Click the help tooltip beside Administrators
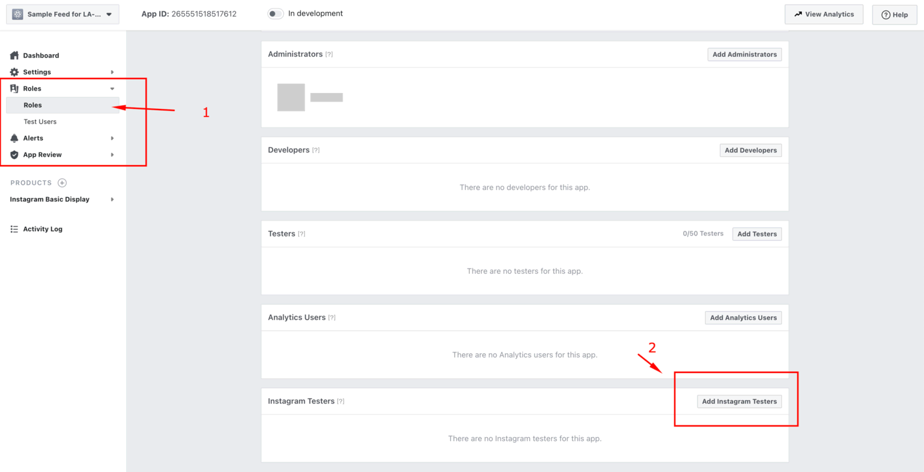 tap(329, 54)
